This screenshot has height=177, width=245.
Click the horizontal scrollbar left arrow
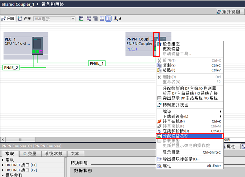pos(3,139)
